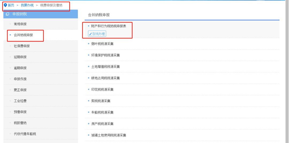
Task: Open 环境保护税税源采集 entry
Action: pyautogui.click(x=105, y=55)
